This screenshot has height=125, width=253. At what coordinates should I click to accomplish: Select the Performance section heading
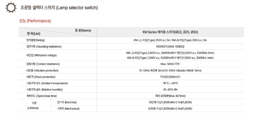point(35,21)
